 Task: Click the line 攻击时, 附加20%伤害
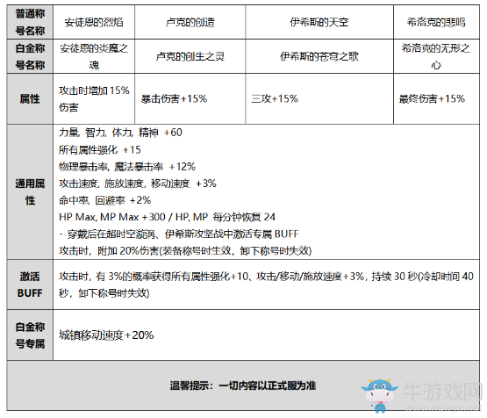185,250
